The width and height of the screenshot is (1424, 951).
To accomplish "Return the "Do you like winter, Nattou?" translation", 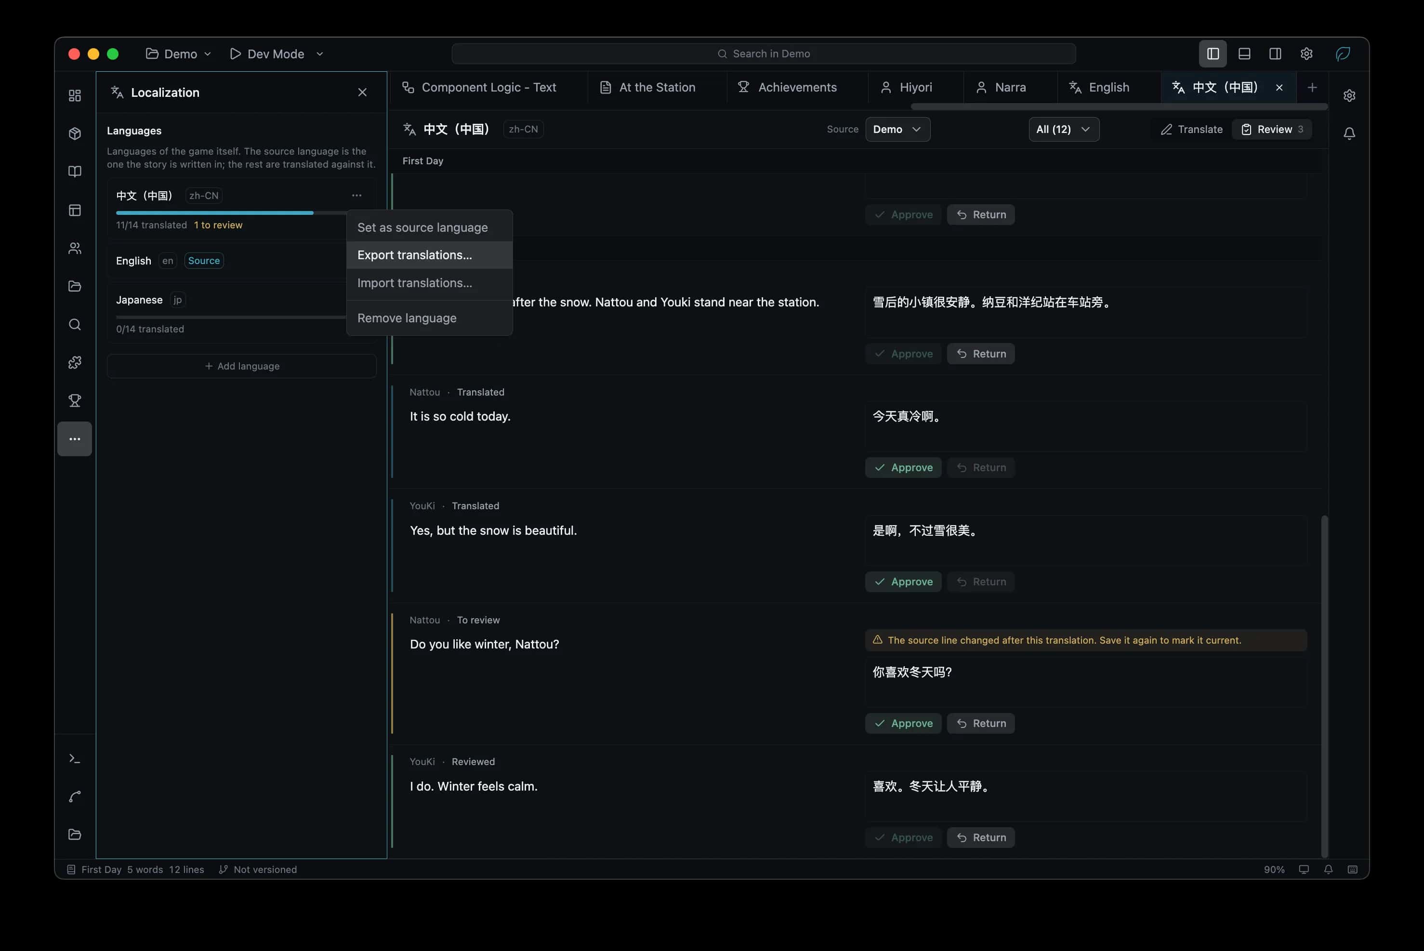I will (x=980, y=723).
